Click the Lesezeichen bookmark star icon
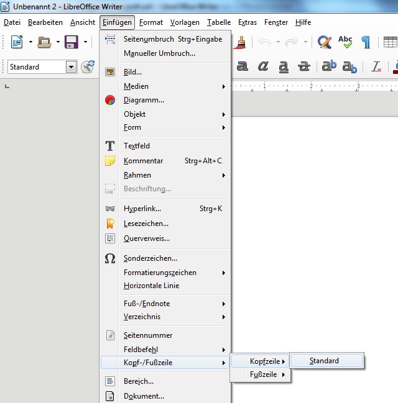This screenshot has width=398, height=403. [x=110, y=224]
